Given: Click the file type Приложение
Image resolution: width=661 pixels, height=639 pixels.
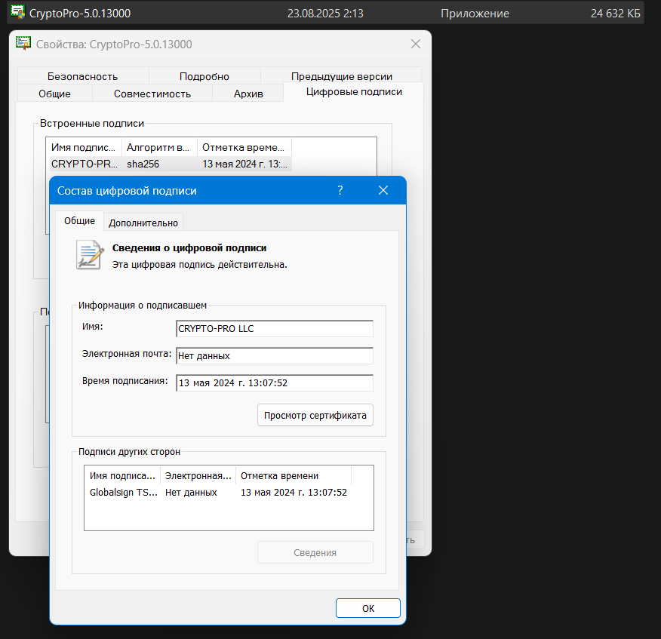Looking at the screenshot, I should [475, 14].
